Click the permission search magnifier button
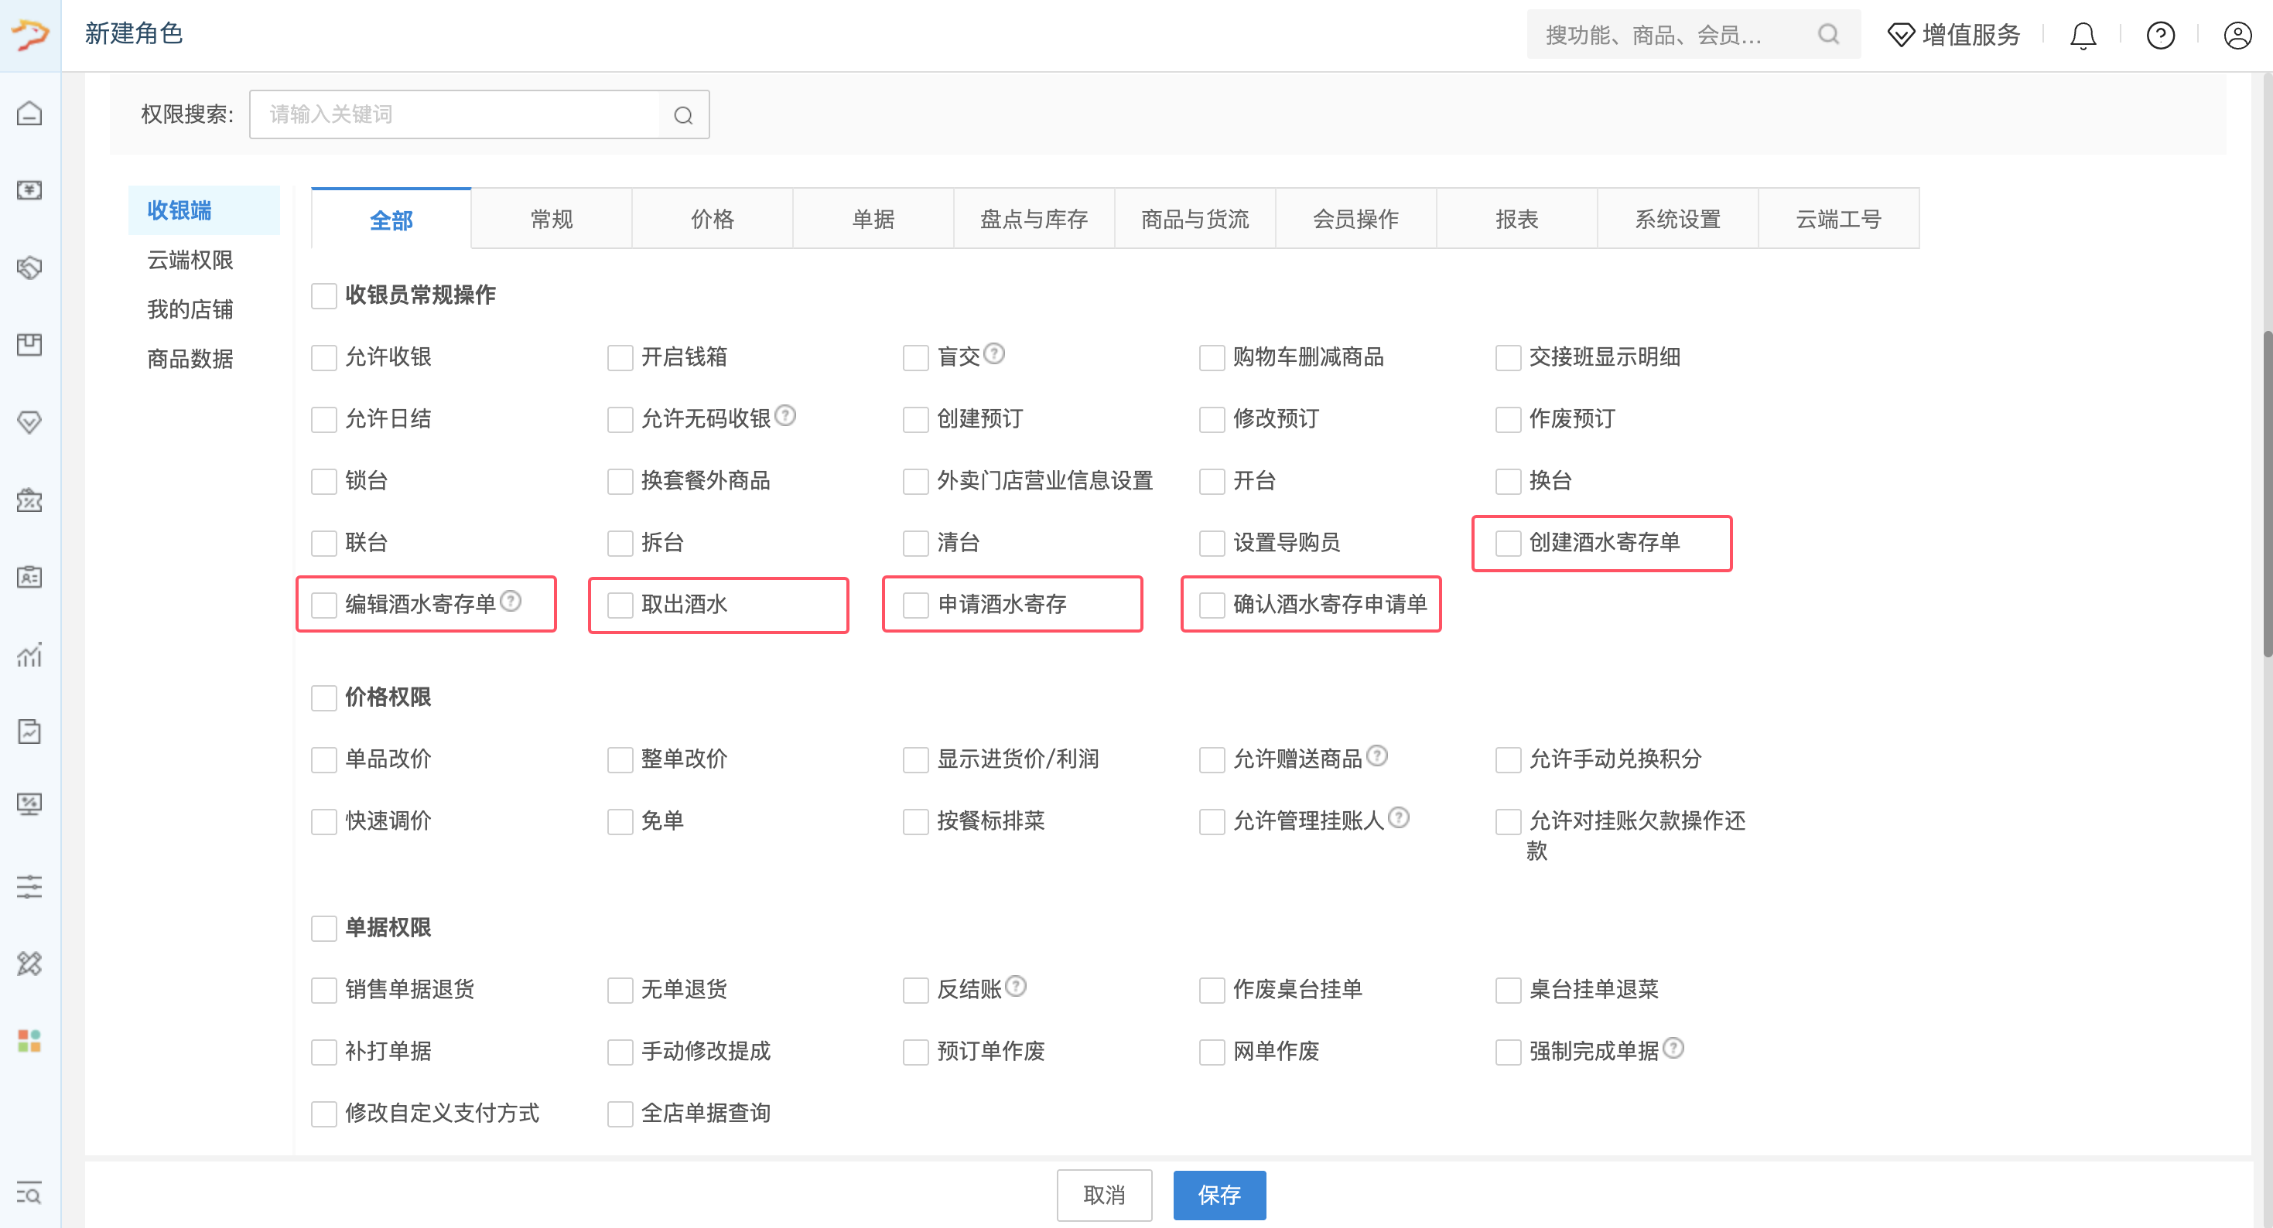 click(684, 114)
